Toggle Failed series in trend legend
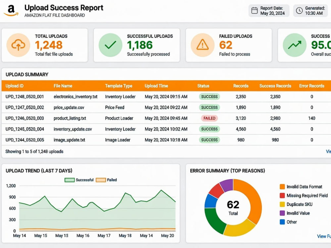Image resolution: width=331 pixels, height=248 pixels. coord(106,180)
